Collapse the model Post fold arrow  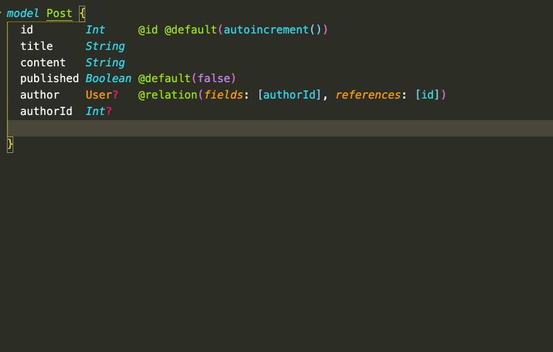click(x=1, y=13)
